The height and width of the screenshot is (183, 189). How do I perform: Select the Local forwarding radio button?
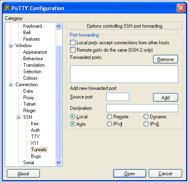coord(73,117)
